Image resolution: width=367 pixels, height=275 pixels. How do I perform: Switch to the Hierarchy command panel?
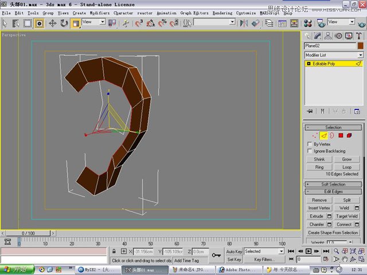point(328,36)
